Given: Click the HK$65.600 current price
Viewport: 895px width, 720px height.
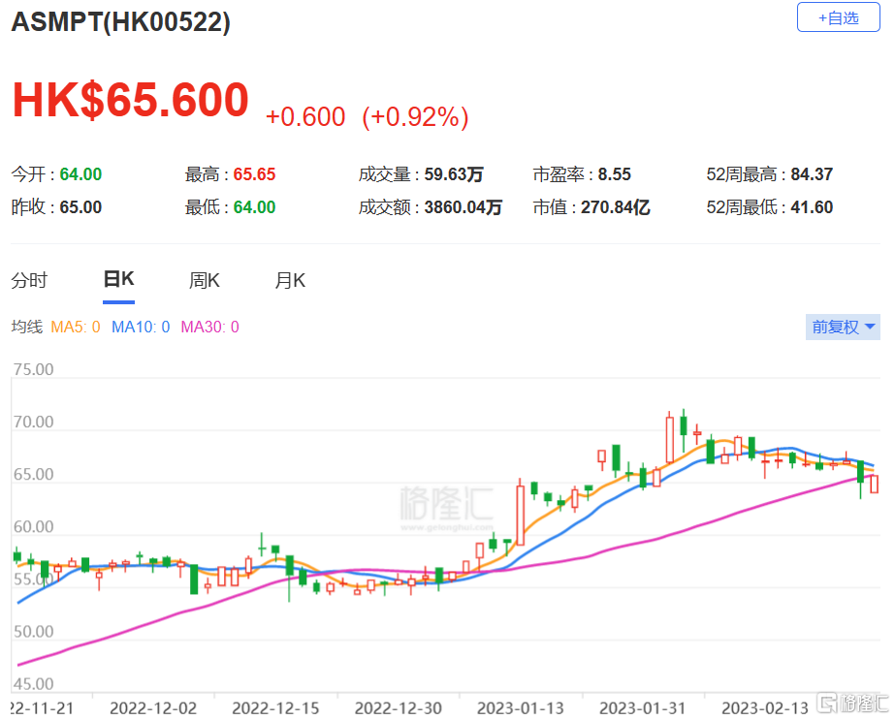Looking at the screenshot, I should tap(131, 99).
